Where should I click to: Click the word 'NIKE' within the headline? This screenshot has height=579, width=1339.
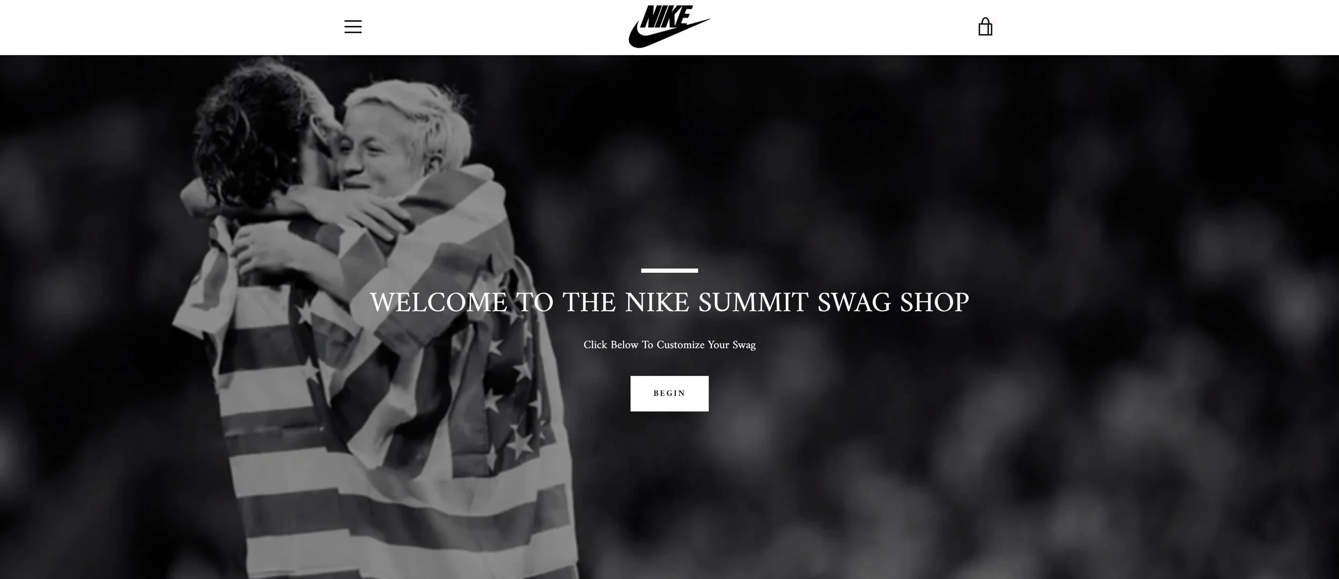coord(657,303)
